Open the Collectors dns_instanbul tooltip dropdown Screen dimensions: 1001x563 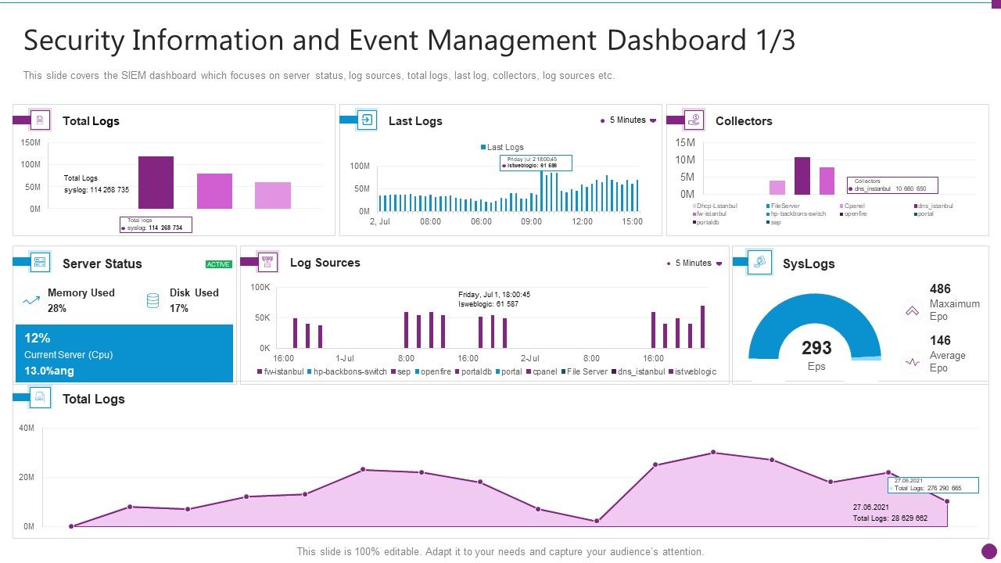point(894,186)
